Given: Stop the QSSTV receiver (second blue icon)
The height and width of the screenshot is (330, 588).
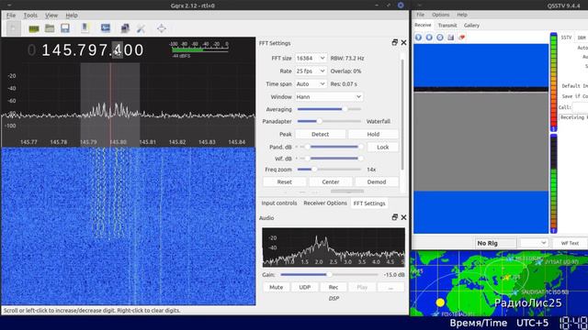Looking at the screenshot, I should (x=429, y=38).
